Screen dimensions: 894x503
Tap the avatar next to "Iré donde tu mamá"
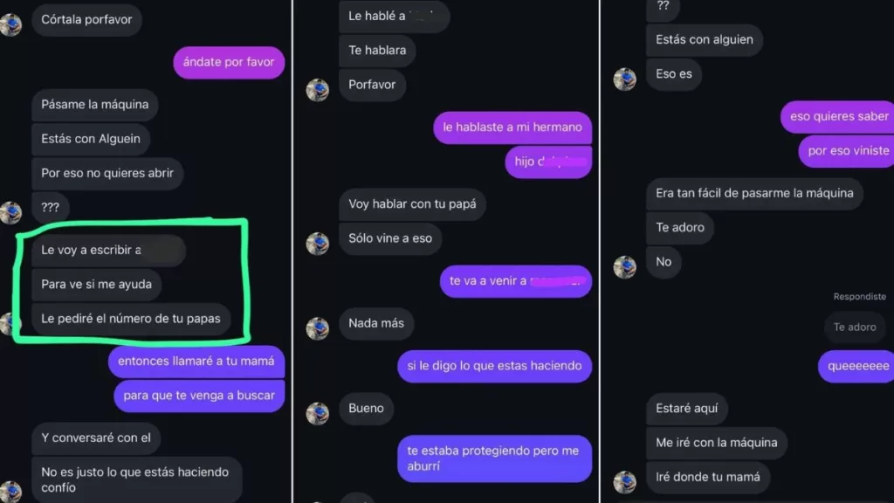[x=625, y=482]
